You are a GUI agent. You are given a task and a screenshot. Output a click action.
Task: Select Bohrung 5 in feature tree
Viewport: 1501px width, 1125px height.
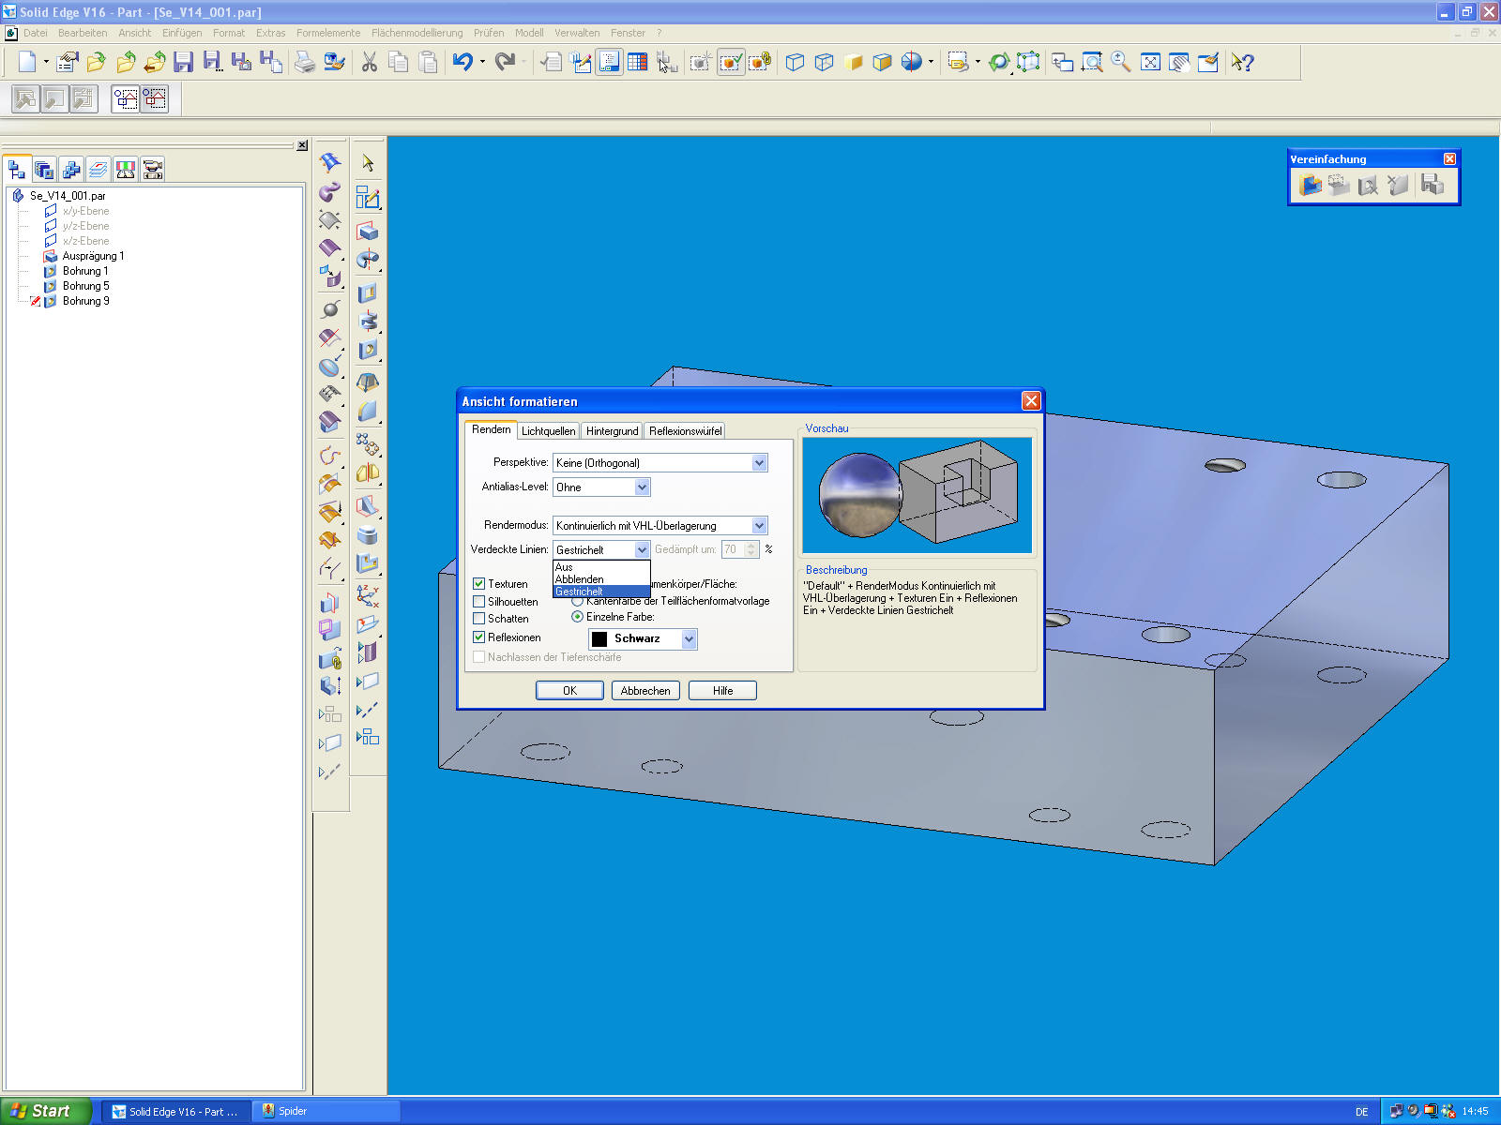(84, 286)
